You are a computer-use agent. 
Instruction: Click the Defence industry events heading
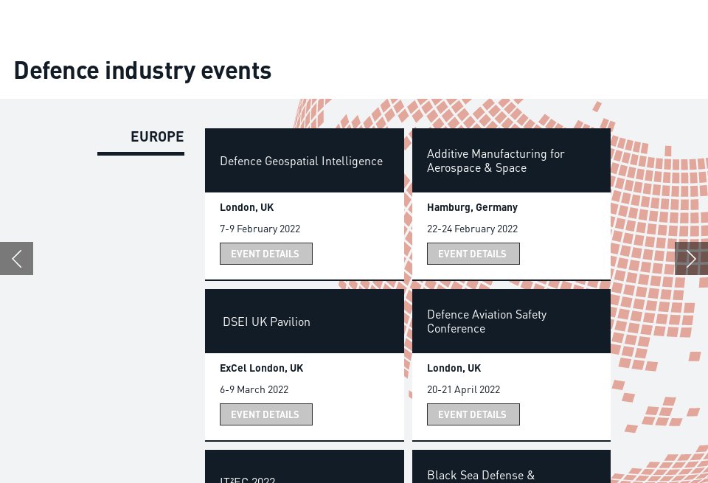coord(142,70)
